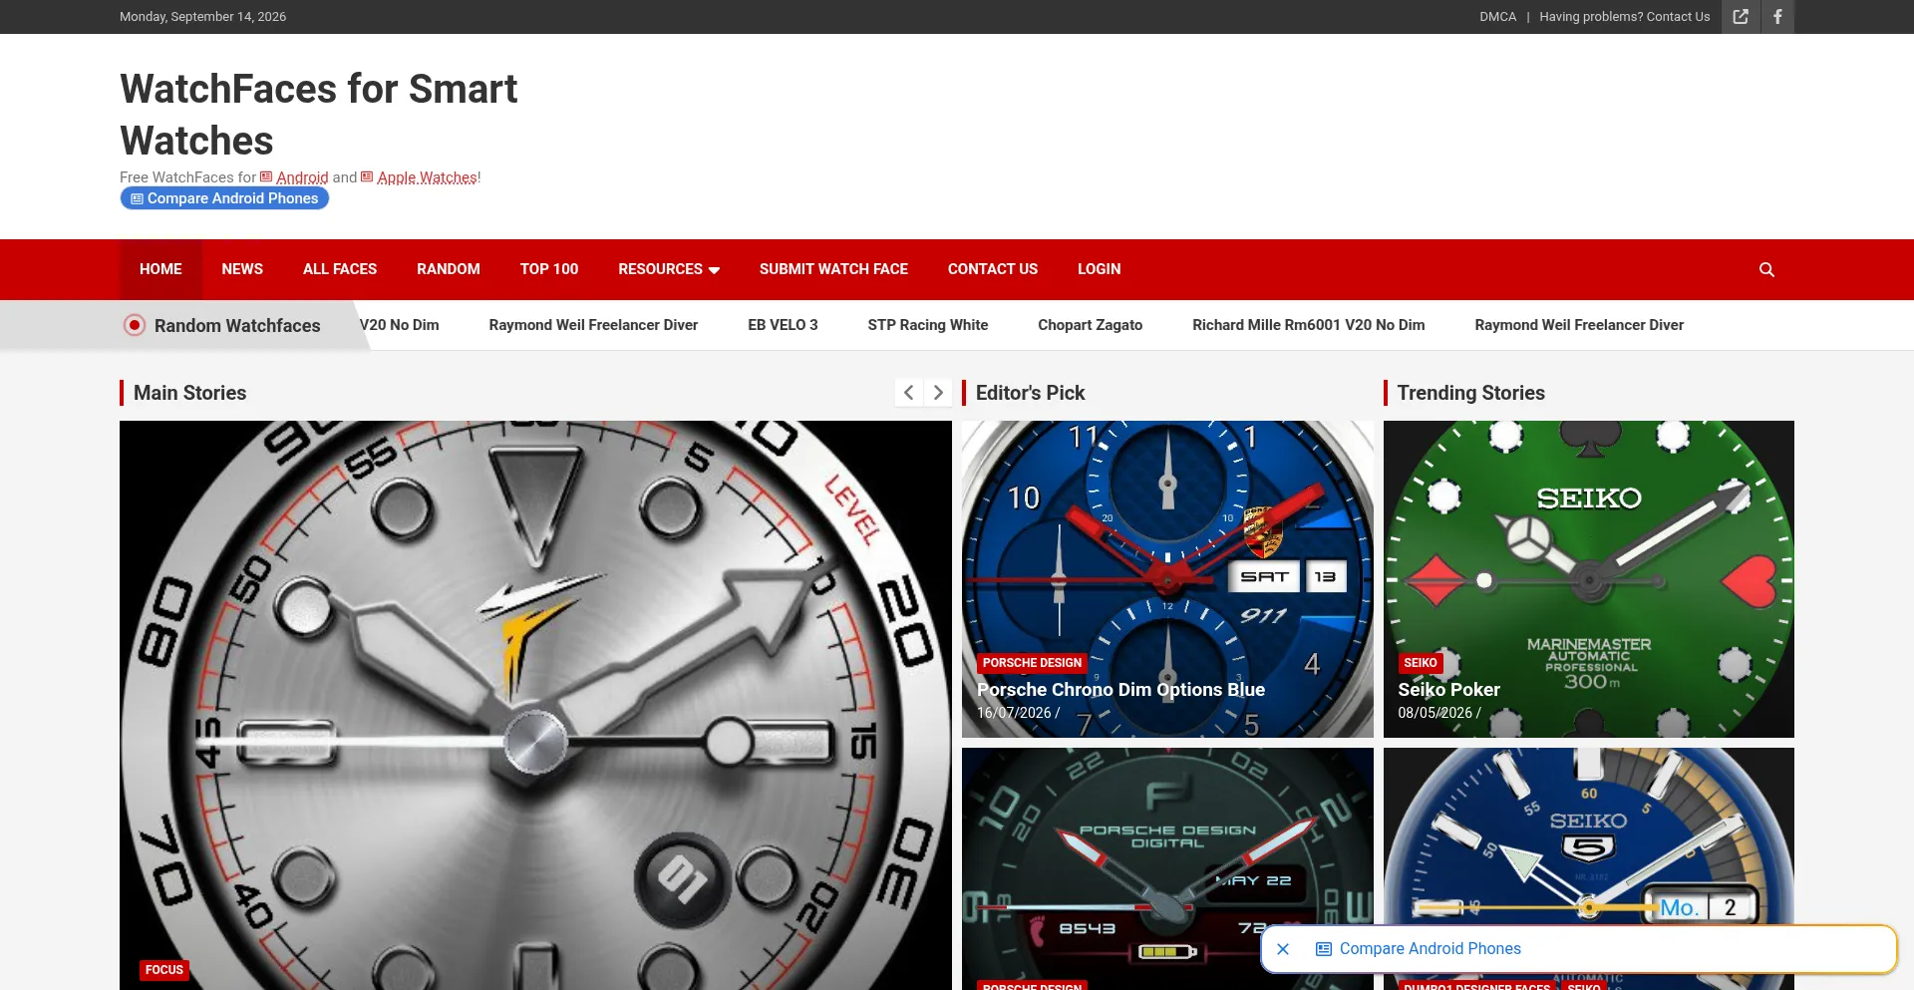Click the SEIKO tag on green watch
Image resolution: width=1914 pixels, height=990 pixels.
1421,663
